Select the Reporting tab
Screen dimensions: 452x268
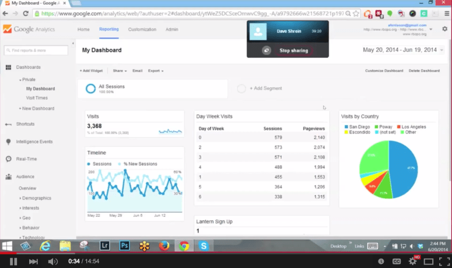coord(109,29)
